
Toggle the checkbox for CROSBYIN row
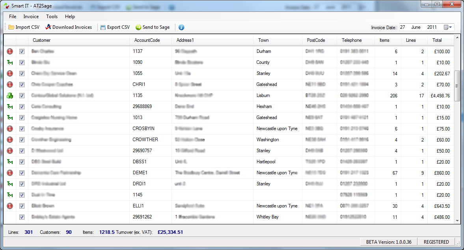coord(22,129)
